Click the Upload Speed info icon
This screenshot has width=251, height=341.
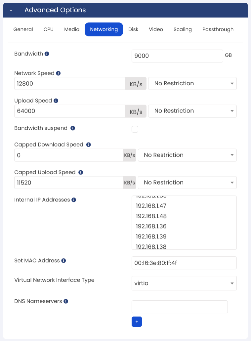(x=56, y=101)
